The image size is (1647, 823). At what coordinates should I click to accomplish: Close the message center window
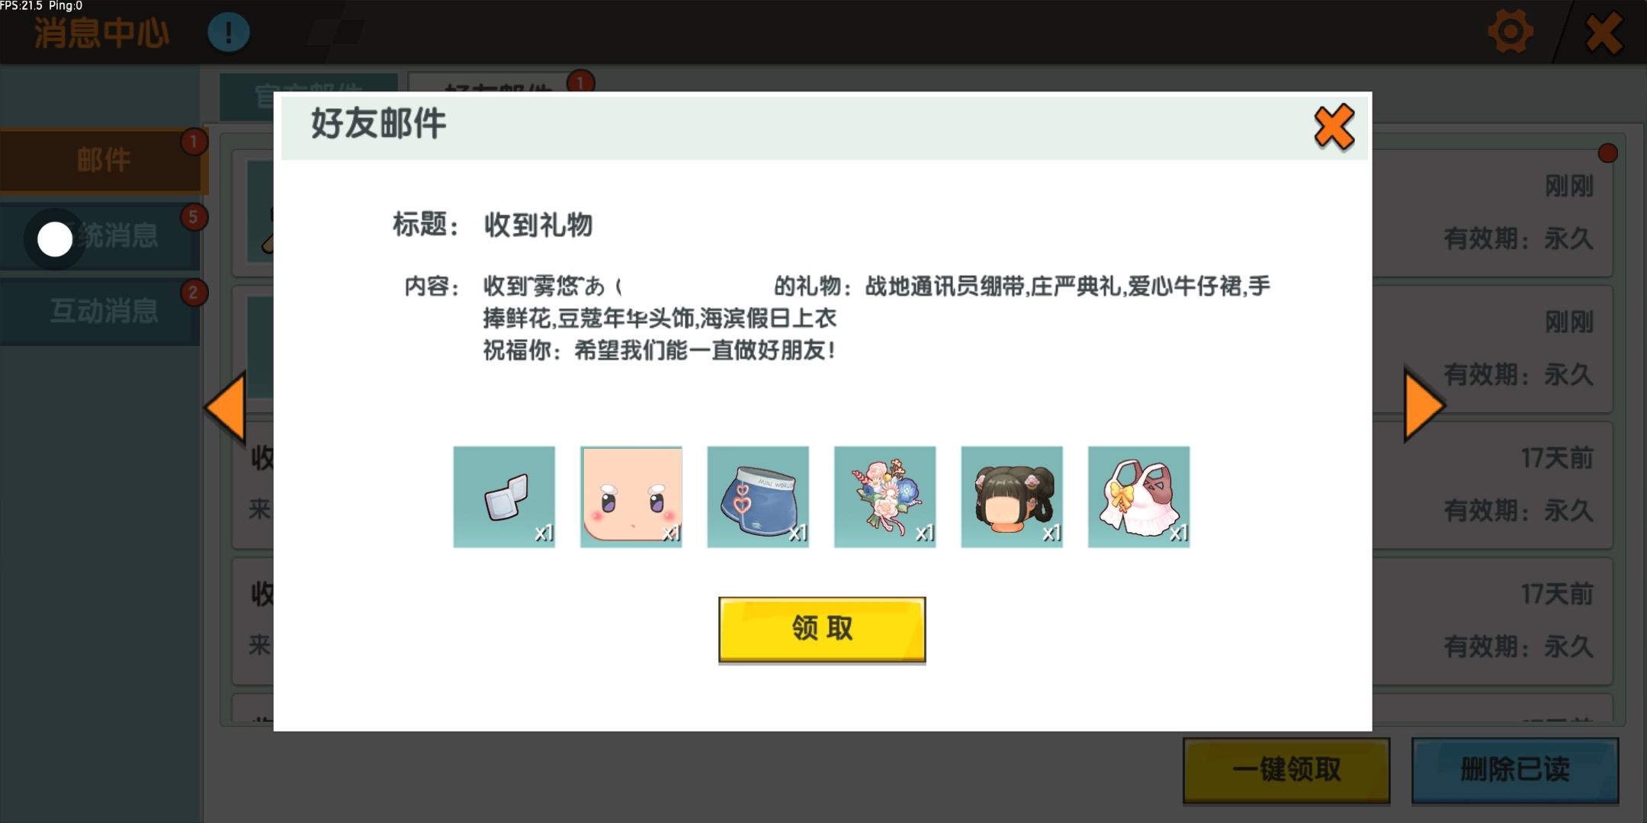1604,34
